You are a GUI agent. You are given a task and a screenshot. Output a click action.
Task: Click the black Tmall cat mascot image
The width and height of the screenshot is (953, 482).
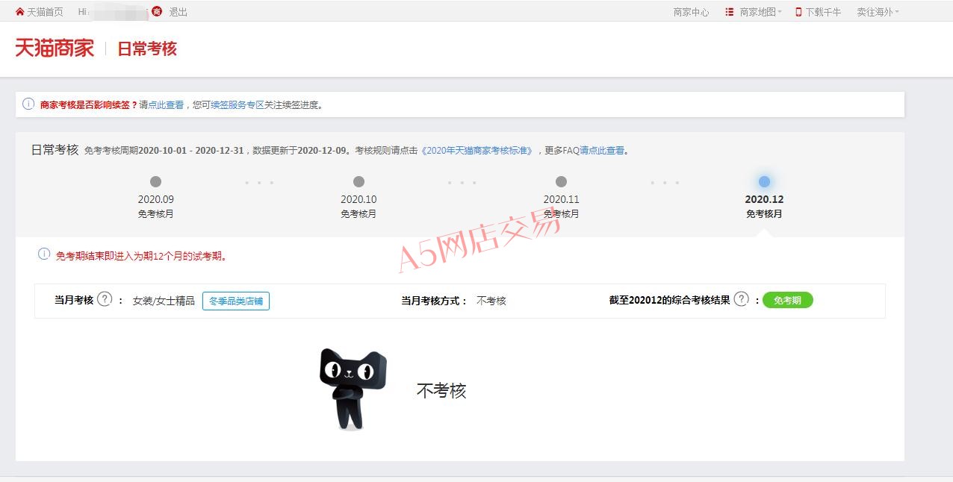click(353, 389)
